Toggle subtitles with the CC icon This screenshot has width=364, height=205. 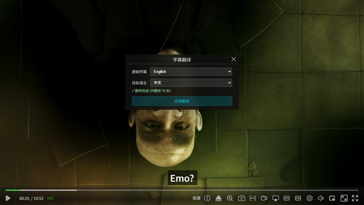[x=287, y=198]
